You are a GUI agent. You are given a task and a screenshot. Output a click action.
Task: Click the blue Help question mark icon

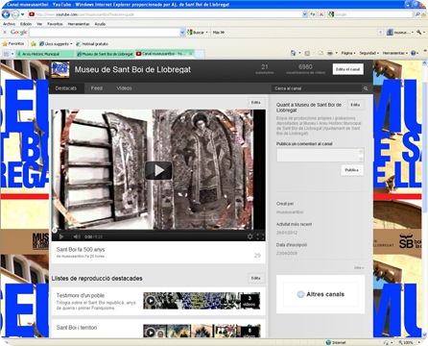(413, 53)
